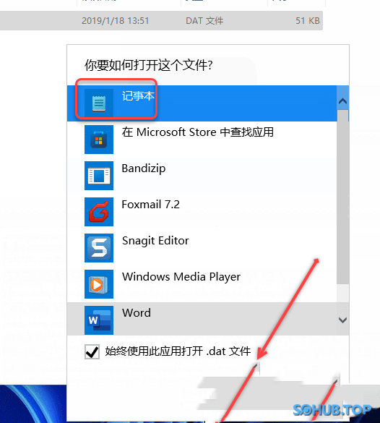
Task: Click the Word label text
Action: (x=137, y=313)
